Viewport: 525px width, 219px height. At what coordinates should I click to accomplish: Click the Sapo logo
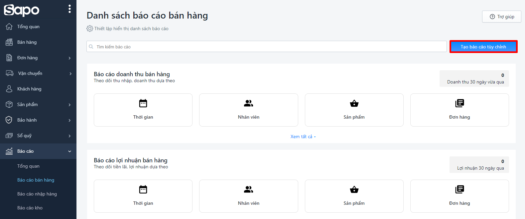click(22, 10)
